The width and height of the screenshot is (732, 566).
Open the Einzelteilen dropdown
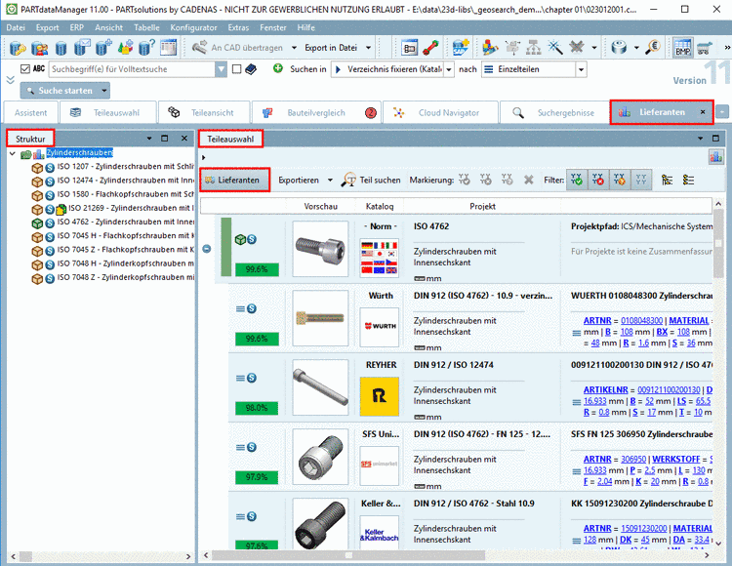click(581, 70)
